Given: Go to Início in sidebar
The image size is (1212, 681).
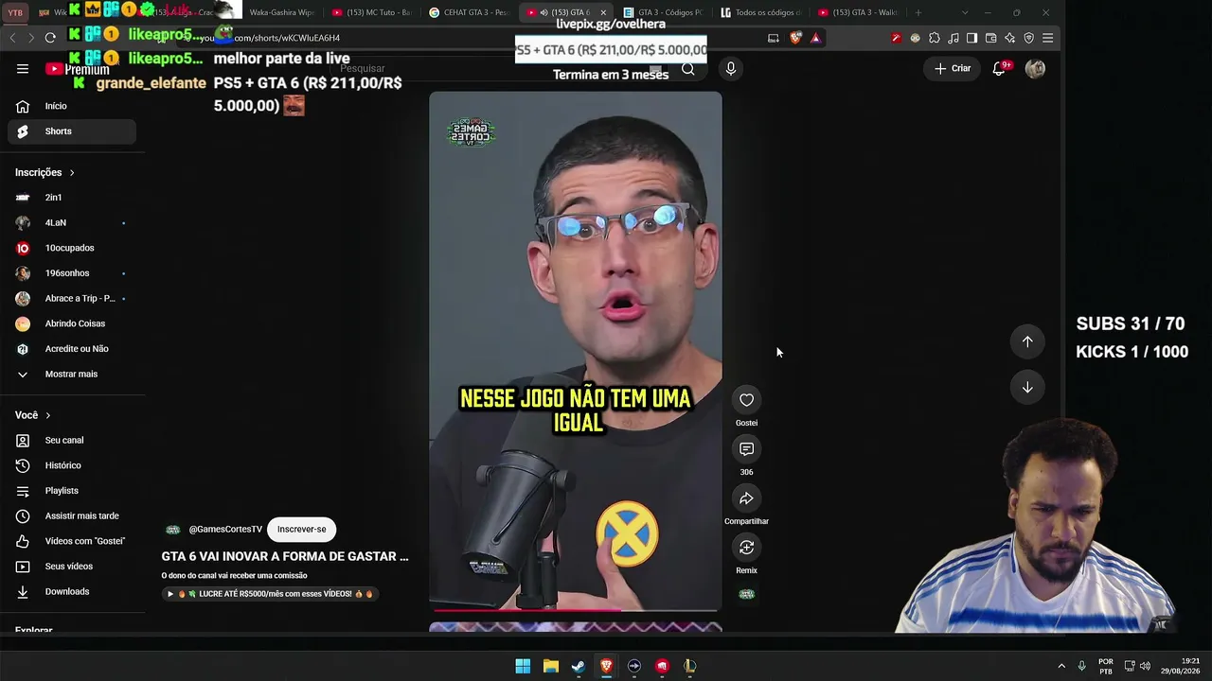Looking at the screenshot, I should (72, 107).
